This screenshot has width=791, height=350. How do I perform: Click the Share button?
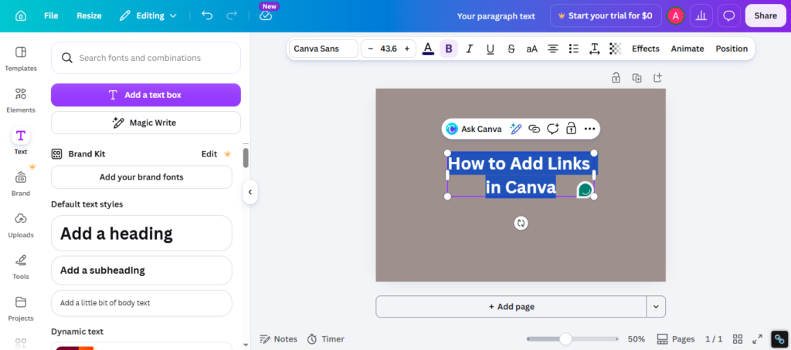coord(766,15)
